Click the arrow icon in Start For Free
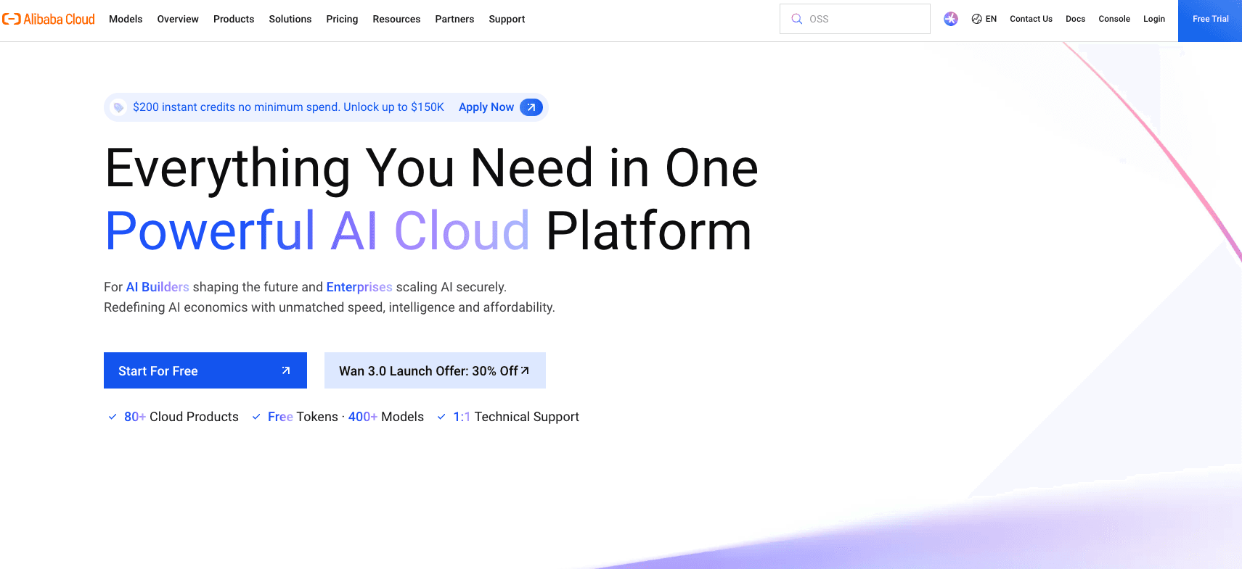The height and width of the screenshot is (569, 1242). [x=286, y=370]
